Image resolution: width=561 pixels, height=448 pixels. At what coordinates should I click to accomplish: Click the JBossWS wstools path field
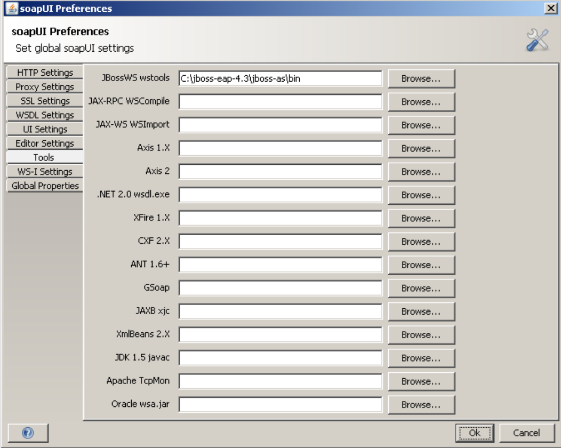point(280,78)
